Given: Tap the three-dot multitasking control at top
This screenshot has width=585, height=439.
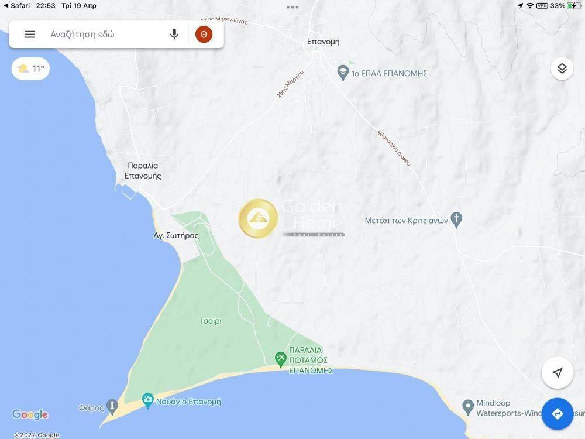Looking at the screenshot, I should pos(292,7).
